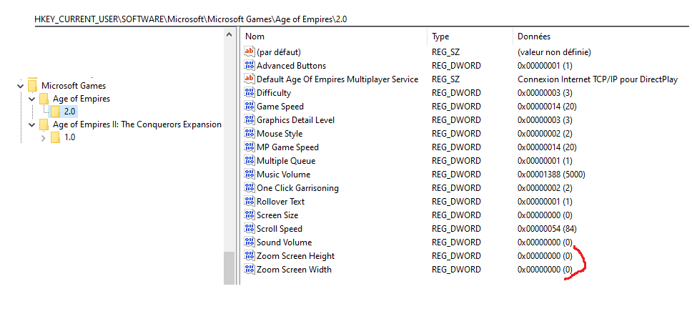
Task: Select the Age of Empires II: The Conquerors Expansion key
Action: tap(137, 124)
